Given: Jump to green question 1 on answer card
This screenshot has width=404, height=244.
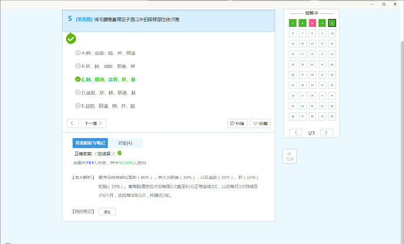Looking at the screenshot, I should tap(292, 23).
